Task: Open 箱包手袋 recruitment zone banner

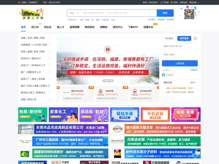Action: coord(125,114)
